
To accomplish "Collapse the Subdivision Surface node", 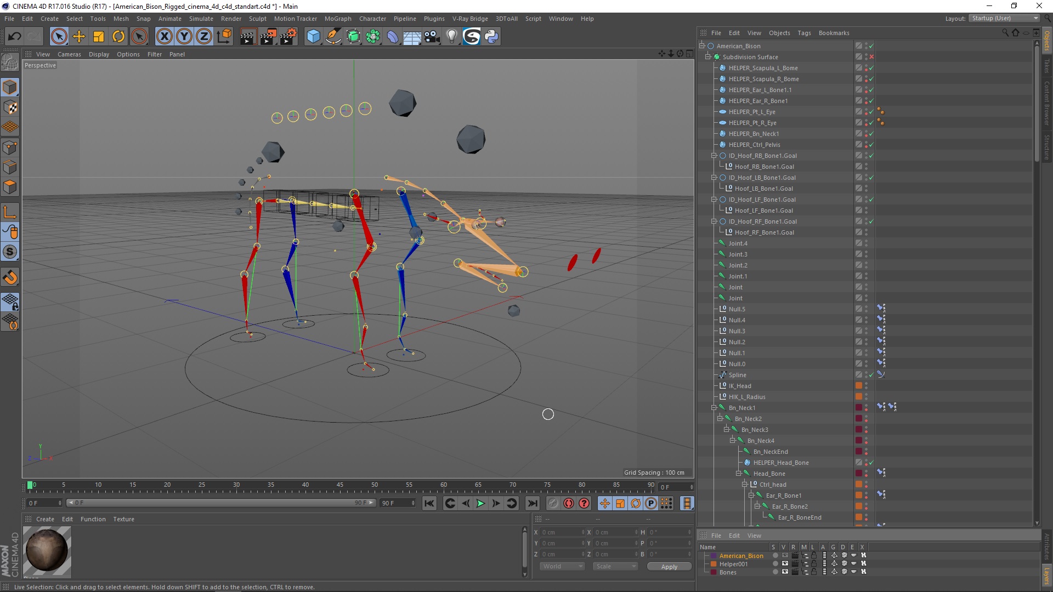I will tap(707, 57).
